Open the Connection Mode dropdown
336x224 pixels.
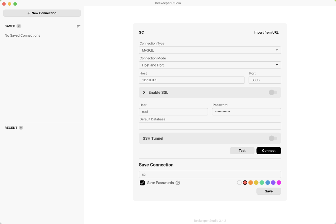(210, 65)
